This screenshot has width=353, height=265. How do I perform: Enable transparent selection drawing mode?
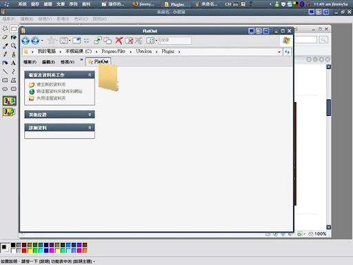click(x=9, y=112)
